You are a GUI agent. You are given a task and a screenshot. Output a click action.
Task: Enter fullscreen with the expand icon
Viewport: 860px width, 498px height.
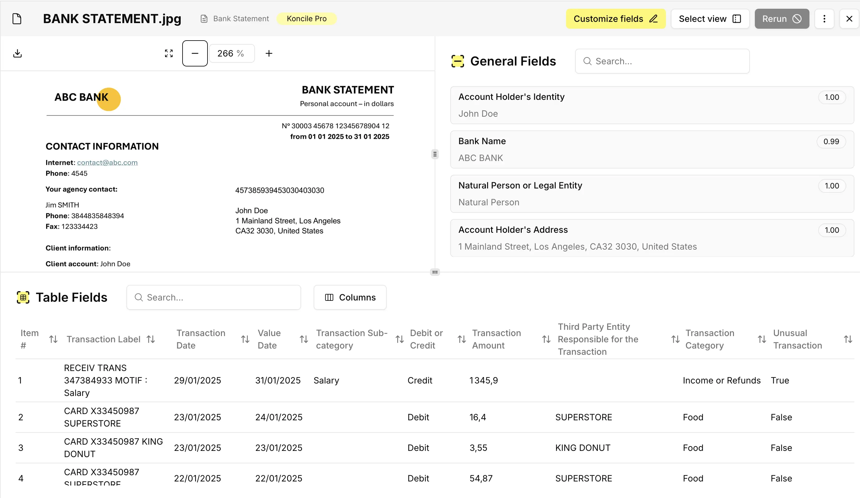point(169,53)
